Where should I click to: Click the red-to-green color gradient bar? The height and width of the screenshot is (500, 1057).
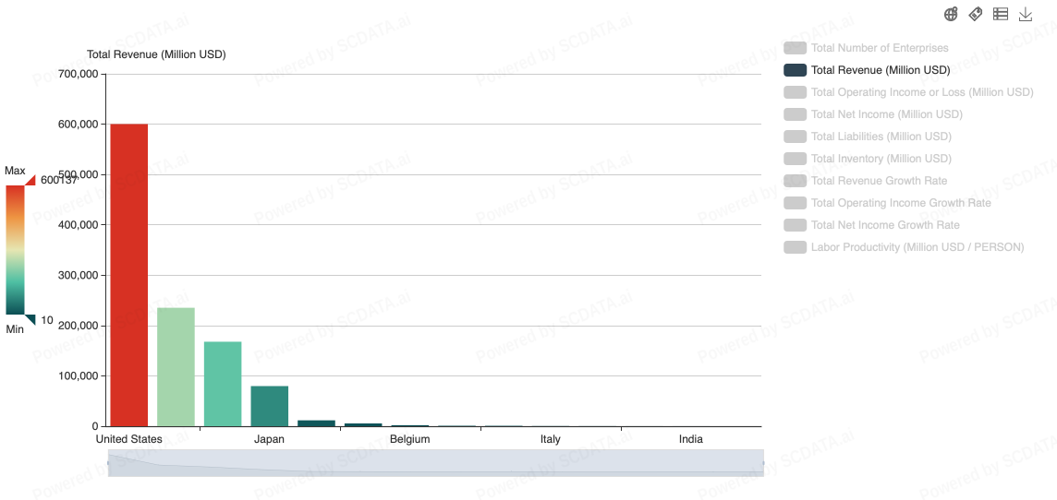[15, 250]
